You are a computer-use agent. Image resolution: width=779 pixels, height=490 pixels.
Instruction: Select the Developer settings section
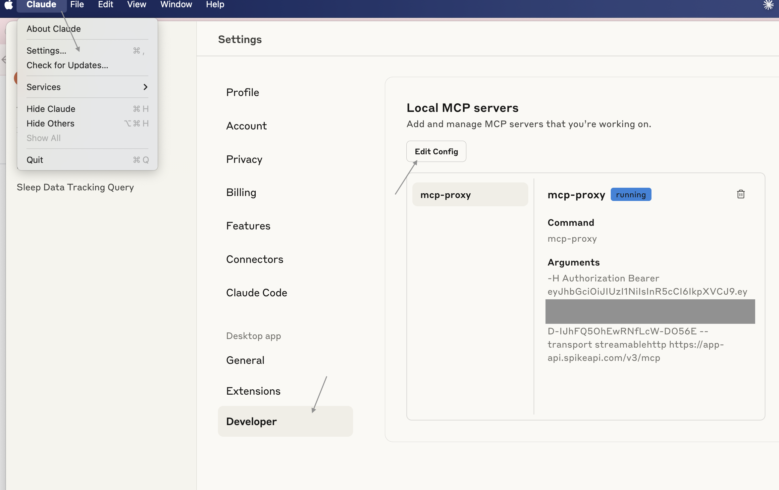[286, 421]
